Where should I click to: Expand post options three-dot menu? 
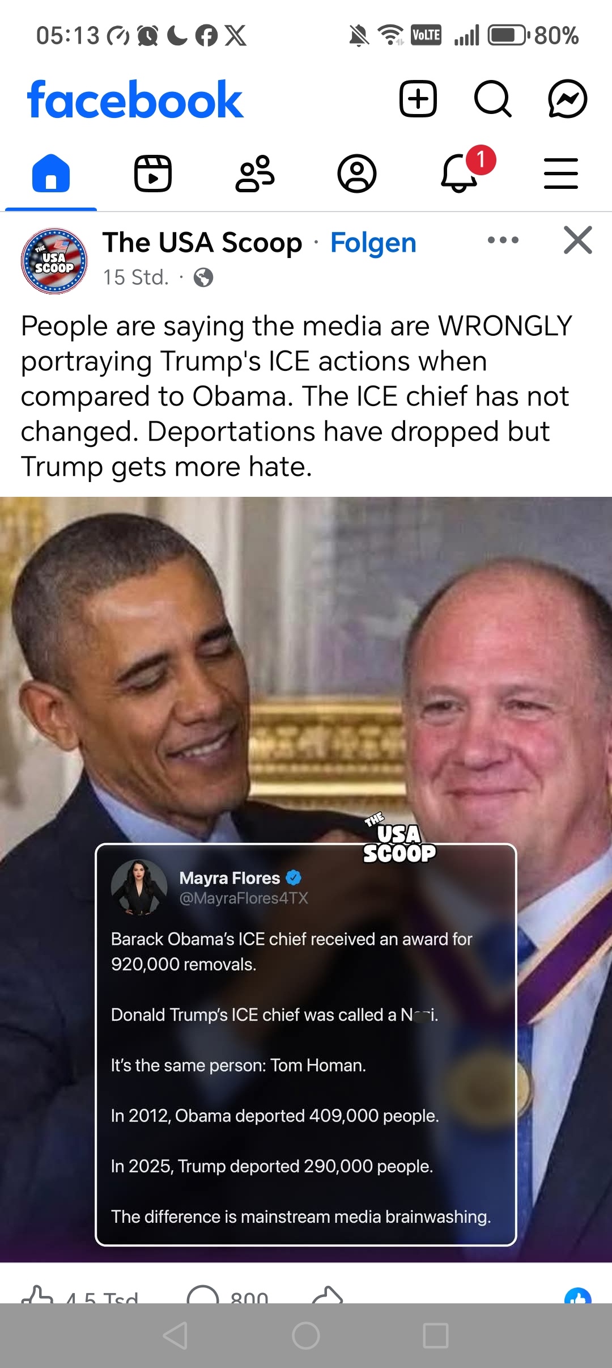point(503,240)
